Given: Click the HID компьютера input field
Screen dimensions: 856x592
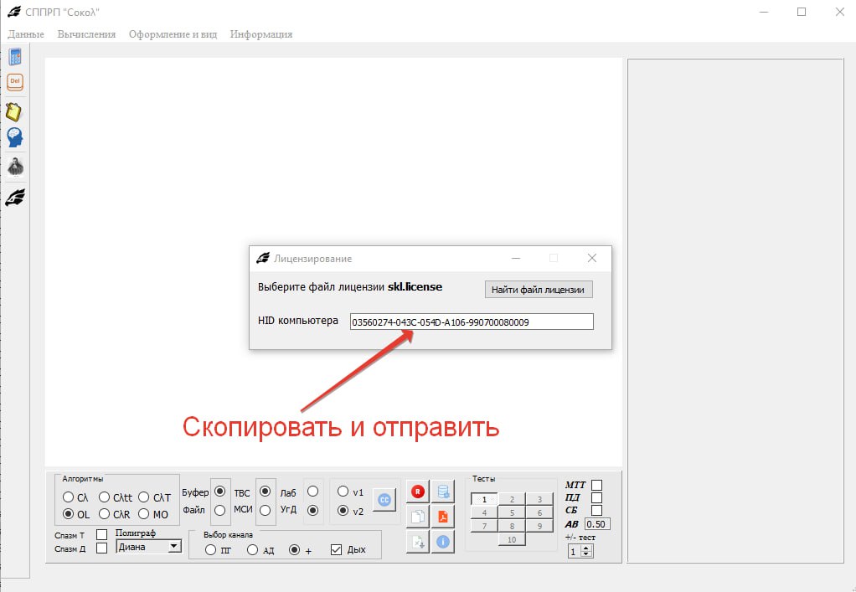Looking at the screenshot, I should (472, 321).
